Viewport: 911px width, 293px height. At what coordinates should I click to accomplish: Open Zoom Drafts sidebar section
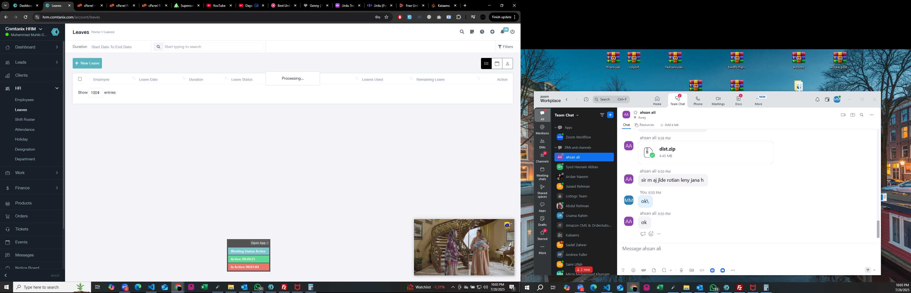pos(542,221)
